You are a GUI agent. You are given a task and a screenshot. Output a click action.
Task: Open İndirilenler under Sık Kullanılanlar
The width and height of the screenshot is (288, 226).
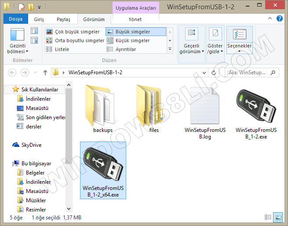tap(38, 99)
